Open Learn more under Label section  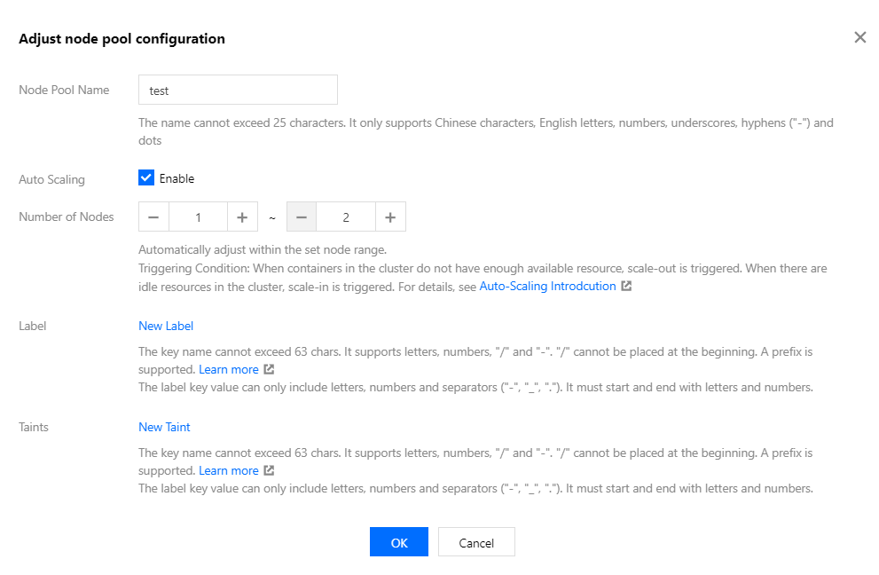pos(229,369)
